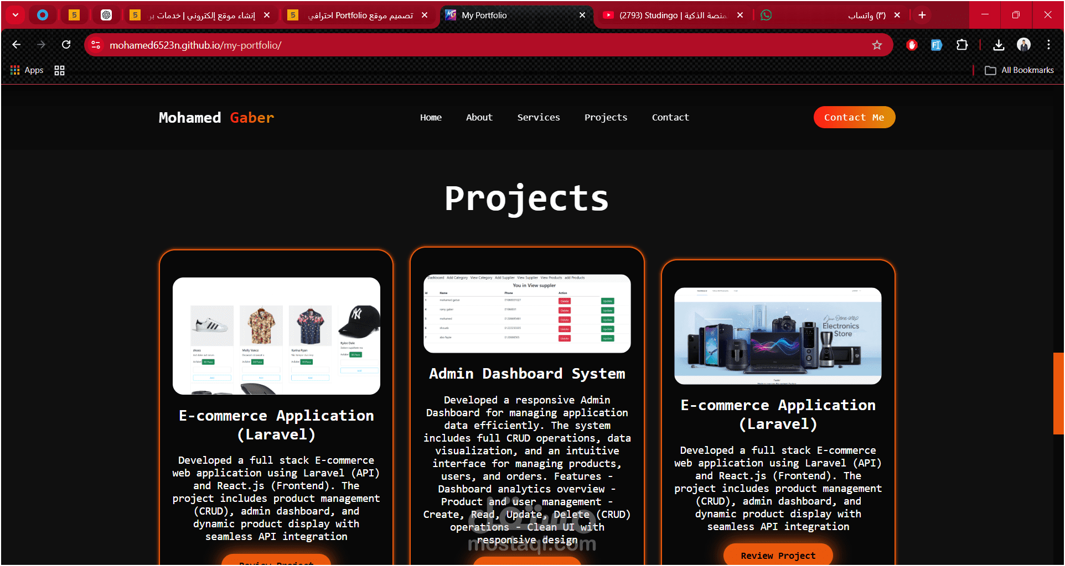The image size is (1065, 566).
Task: Click the address bar URL field
Action: point(487,45)
